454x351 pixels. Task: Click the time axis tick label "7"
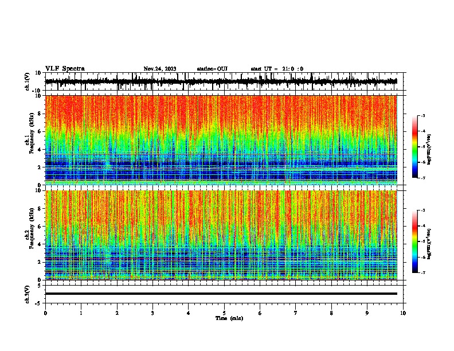296,313
